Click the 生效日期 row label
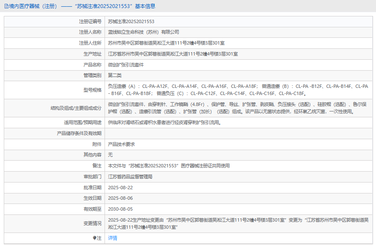Image resolution: width=376 pixels, height=246 pixels. [x=92, y=198]
